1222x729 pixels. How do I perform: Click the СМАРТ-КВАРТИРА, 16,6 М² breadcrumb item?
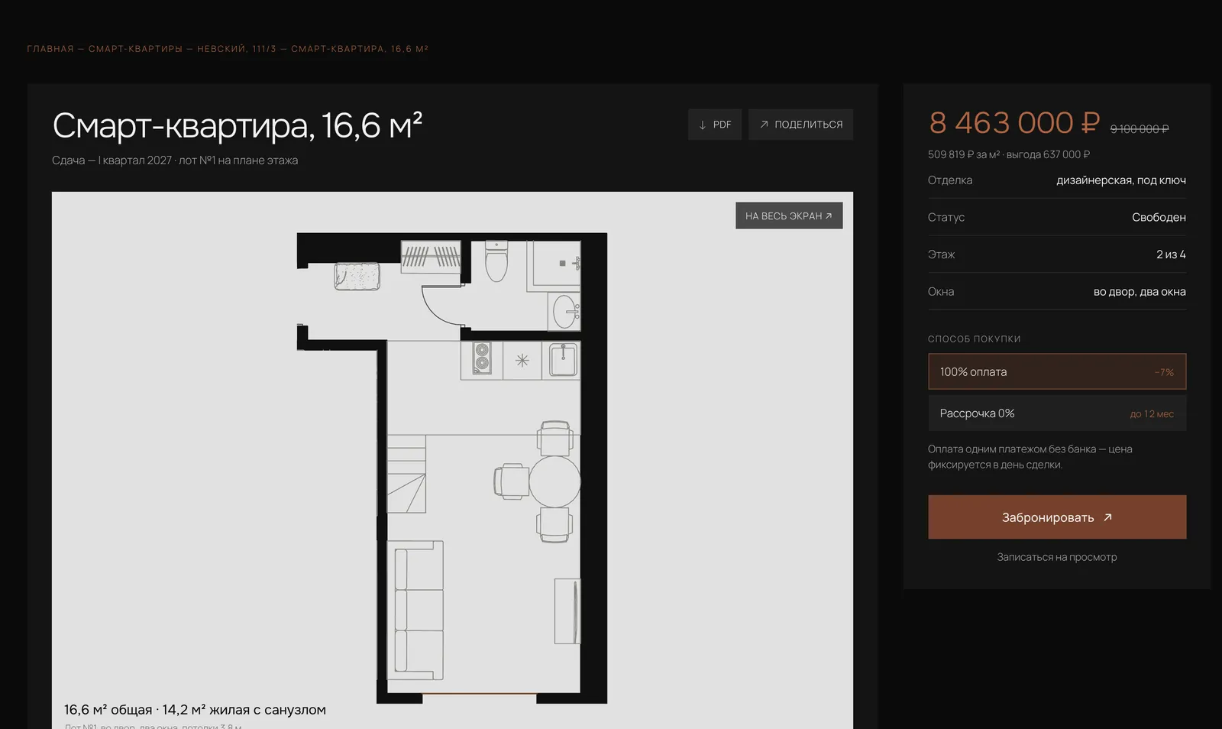click(360, 49)
